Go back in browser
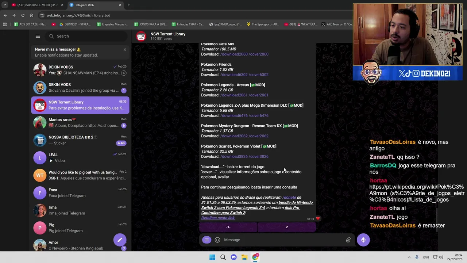The height and width of the screenshot is (263, 467). click(5, 15)
